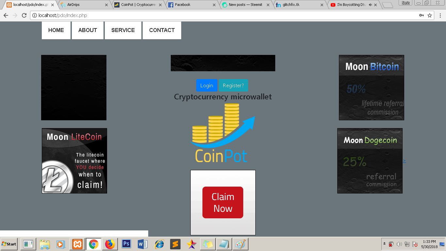
Task: Mute the YouTube tab speaker icon
Action: pos(370,5)
